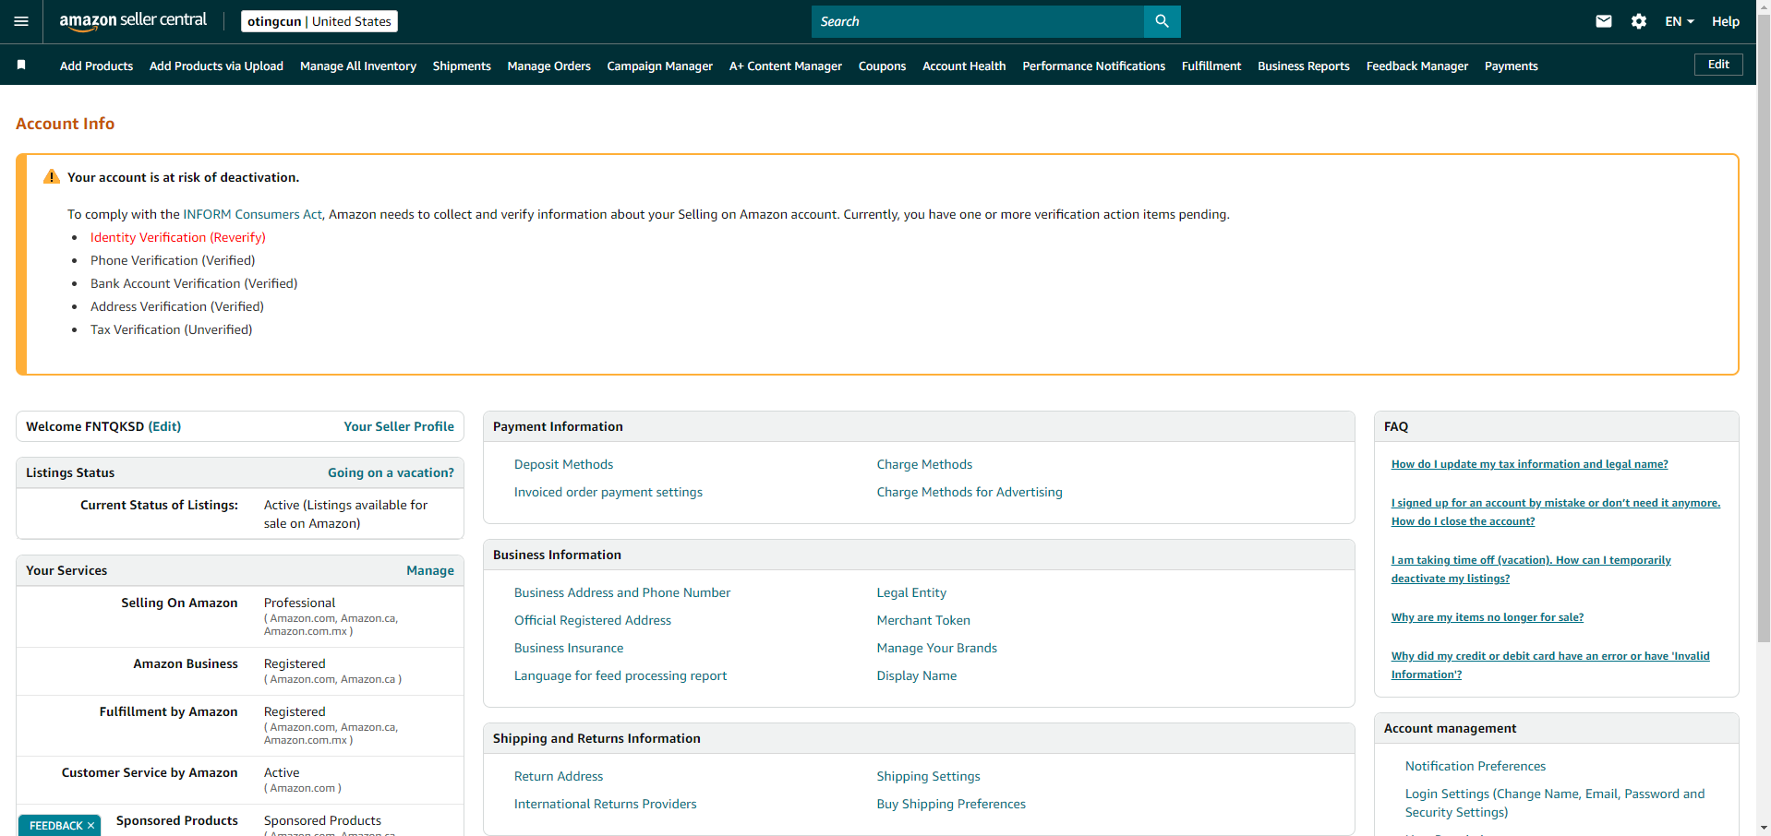This screenshot has width=1771, height=836.
Task: Open FAQ about credit or debit card error
Action: tap(1550, 665)
